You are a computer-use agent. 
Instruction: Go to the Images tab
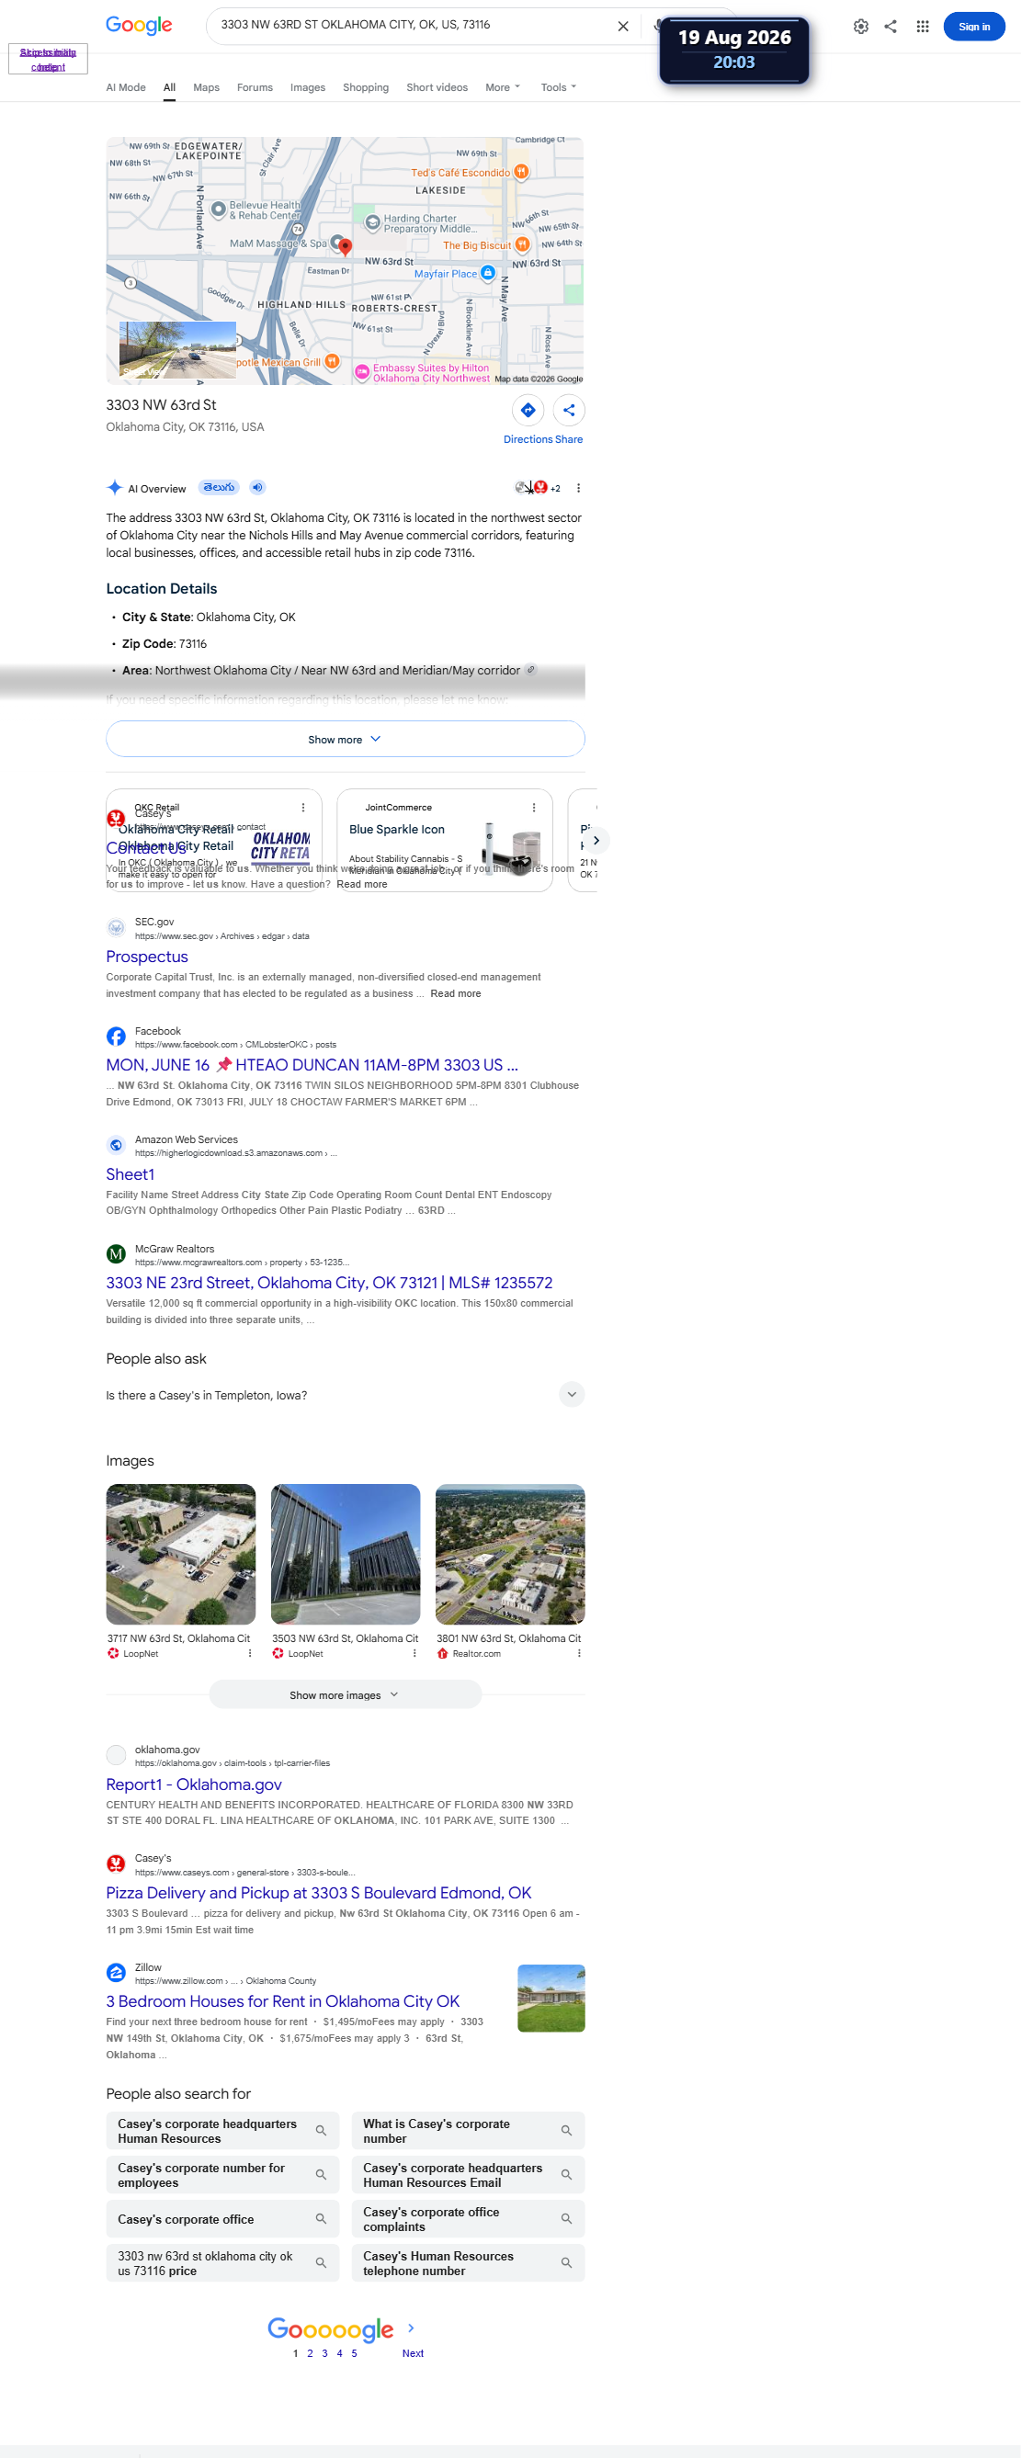click(x=307, y=88)
